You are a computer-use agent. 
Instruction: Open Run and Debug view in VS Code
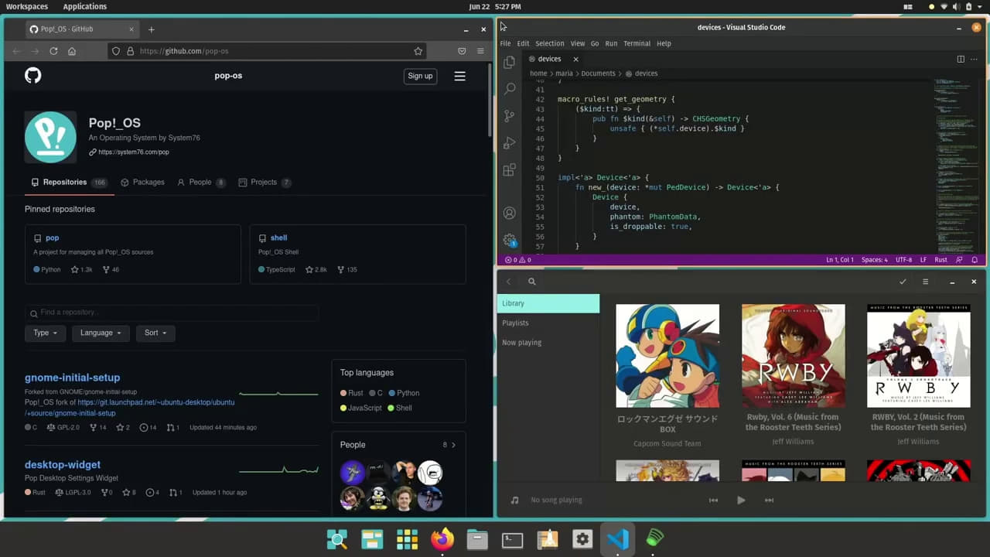509,143
